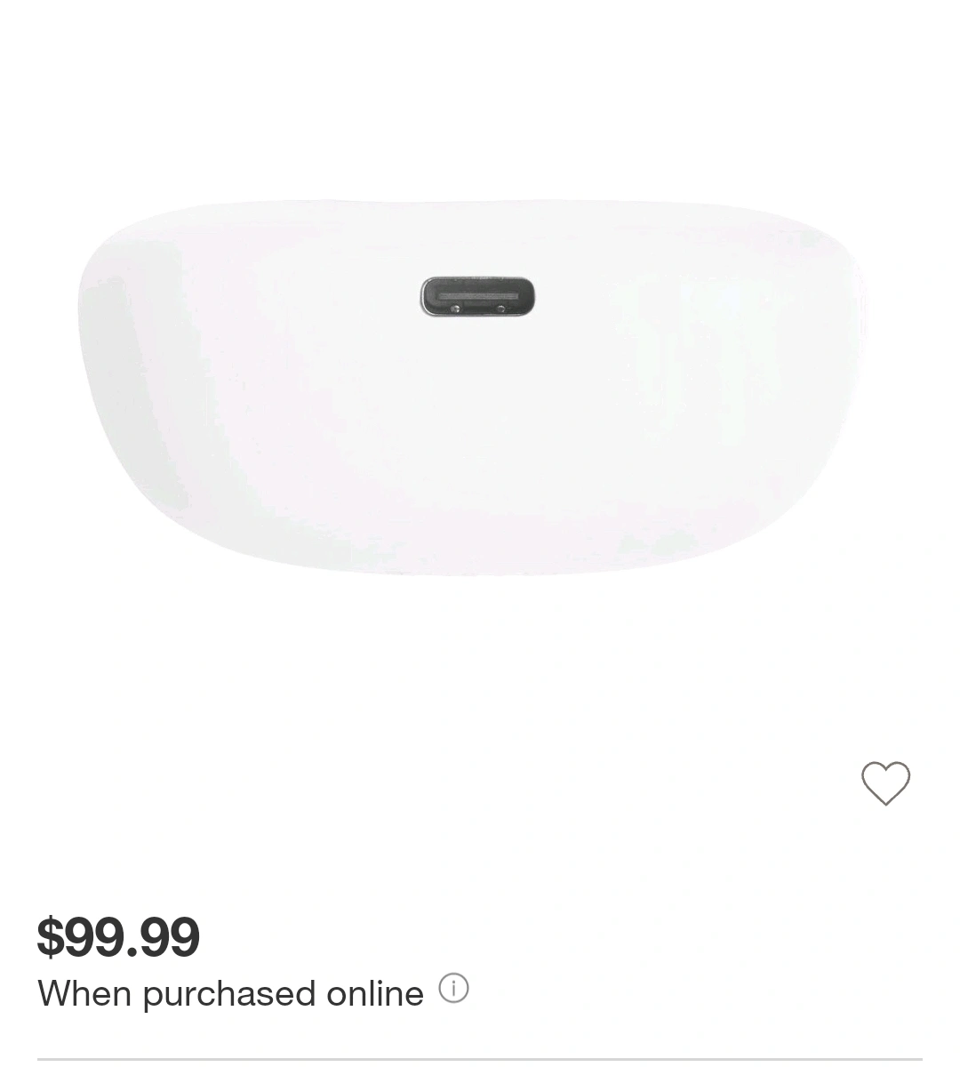This screenshot has width=960, height=1067.
Task: Click the 'When purchased online' text
Action: pyautogui.click(x=230, y=993)
